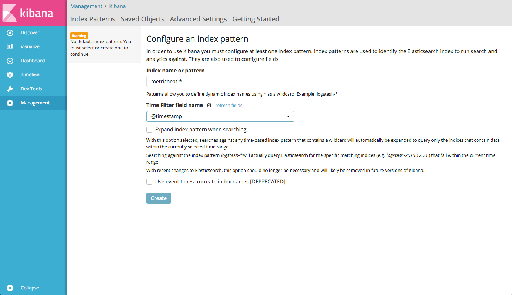Image resolution: width=512 pixels, height=295 pixels.
Task: Click the orange Warning badge
Action: pyautogui.click(x=79, y=36)
